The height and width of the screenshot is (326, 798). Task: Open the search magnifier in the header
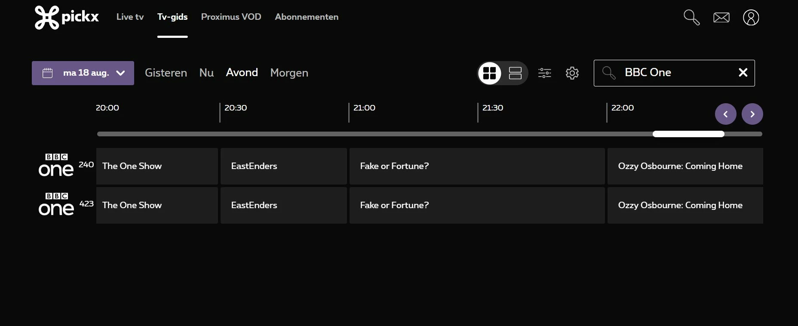pyautogui.click(x=691, y=17)
